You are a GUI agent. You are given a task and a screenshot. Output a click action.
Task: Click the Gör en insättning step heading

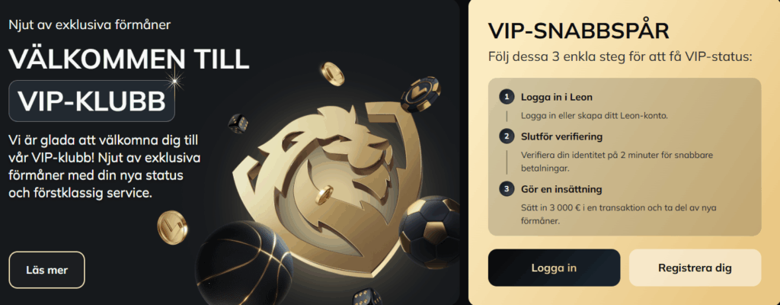561,189
